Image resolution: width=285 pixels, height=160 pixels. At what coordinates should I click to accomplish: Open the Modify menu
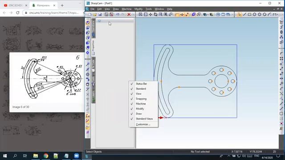coord(138,9)
